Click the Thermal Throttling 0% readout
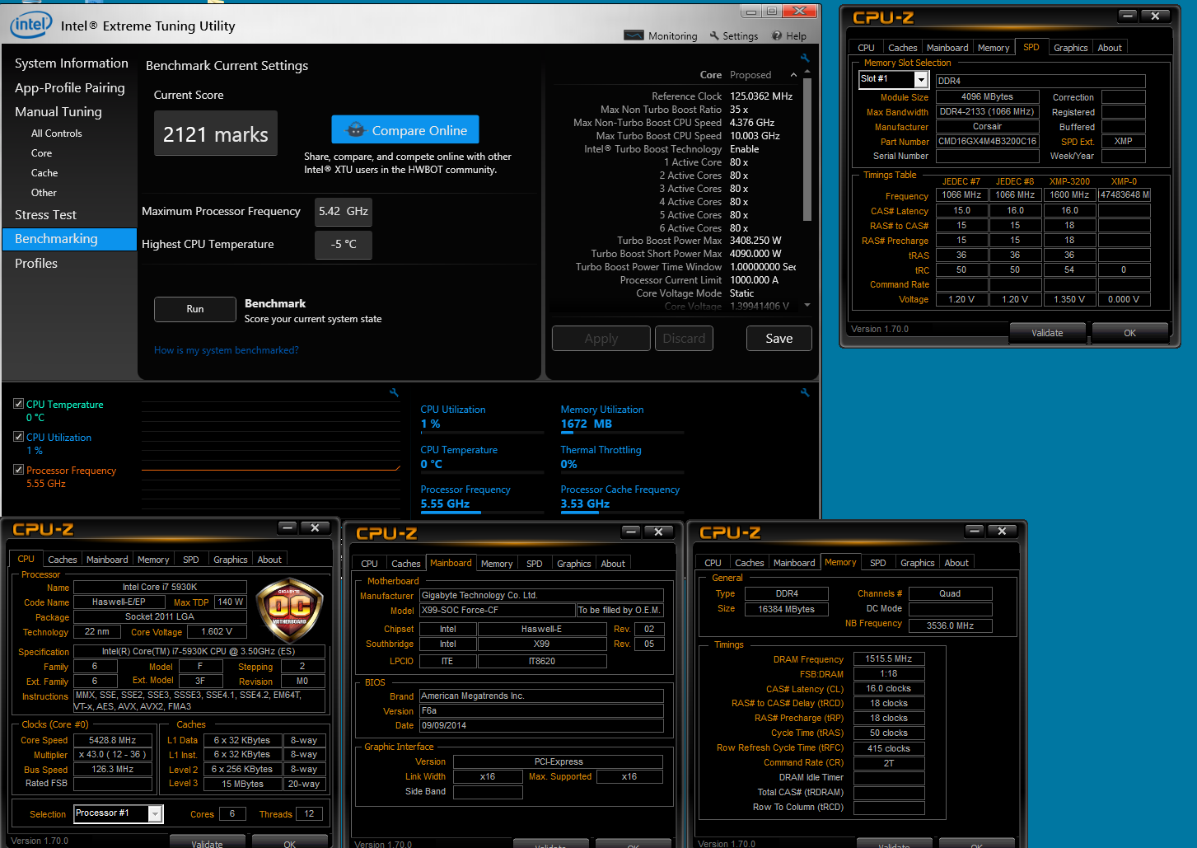 coord(568,464)
